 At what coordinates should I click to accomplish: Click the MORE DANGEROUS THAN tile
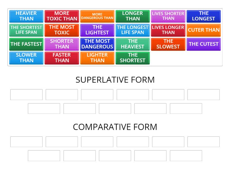[97, 16]
